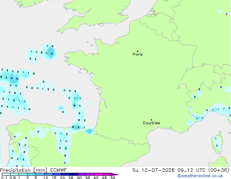Click the '(00+36)' forecast offset text
The width and height of the screenshot is (231, 179).
click(x=219, y=170)
